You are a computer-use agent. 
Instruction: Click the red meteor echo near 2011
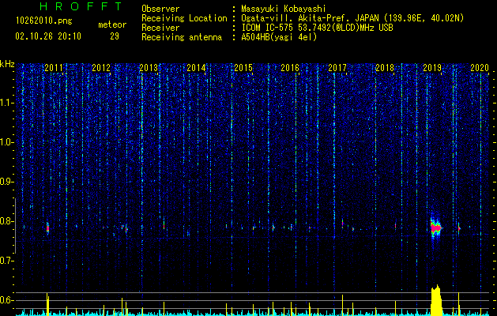tap(47, 228)
